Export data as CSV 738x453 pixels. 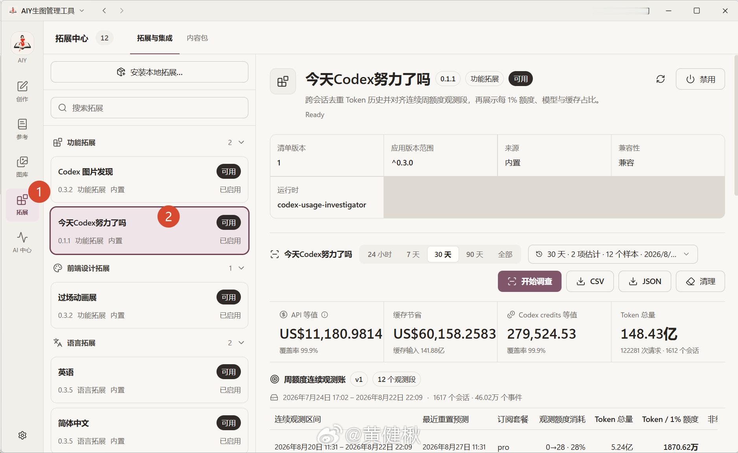(590, 281)
